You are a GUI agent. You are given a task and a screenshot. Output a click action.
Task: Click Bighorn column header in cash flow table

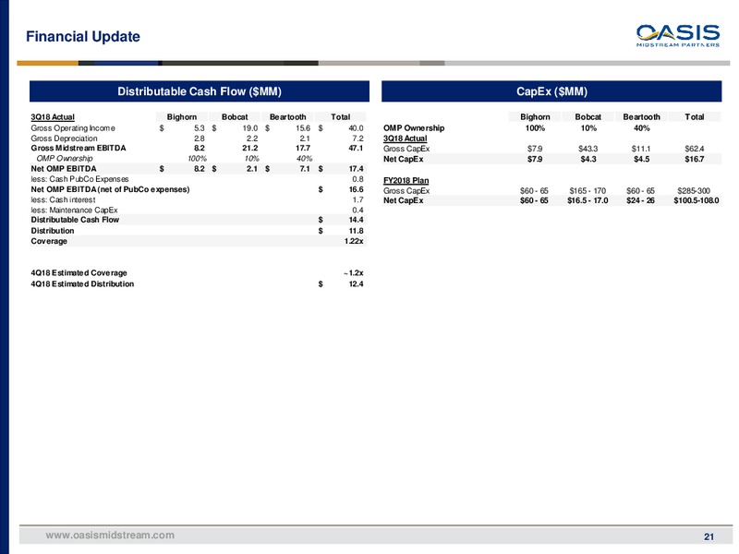coord(181,117)
